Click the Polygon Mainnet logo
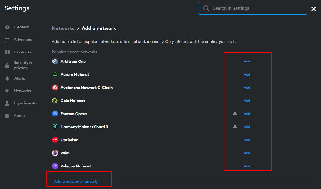Viewport: 321px width, 189px height. 55,166
